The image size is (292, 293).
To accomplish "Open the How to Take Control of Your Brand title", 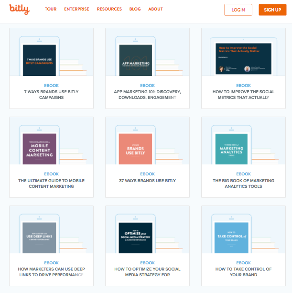I will (x=243, y=272).
